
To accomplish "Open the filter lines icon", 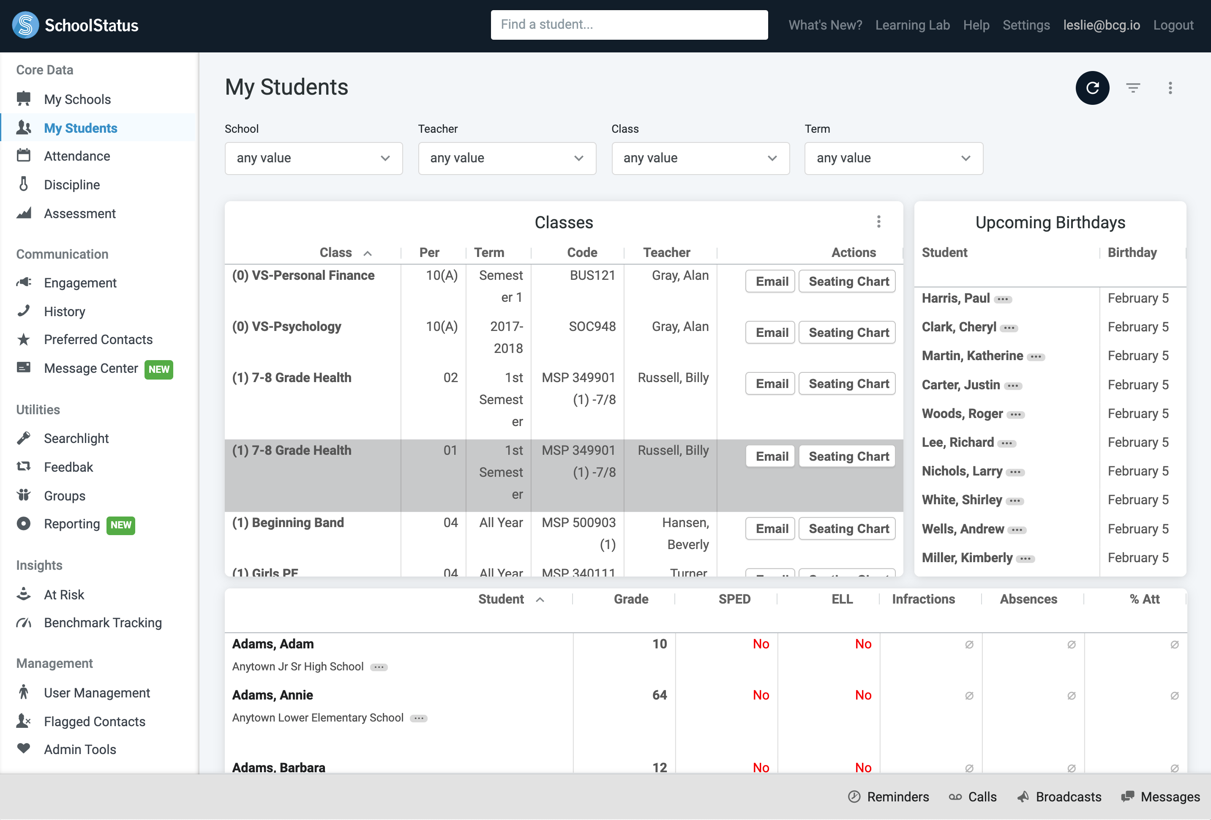I will tap(1133, 87).
